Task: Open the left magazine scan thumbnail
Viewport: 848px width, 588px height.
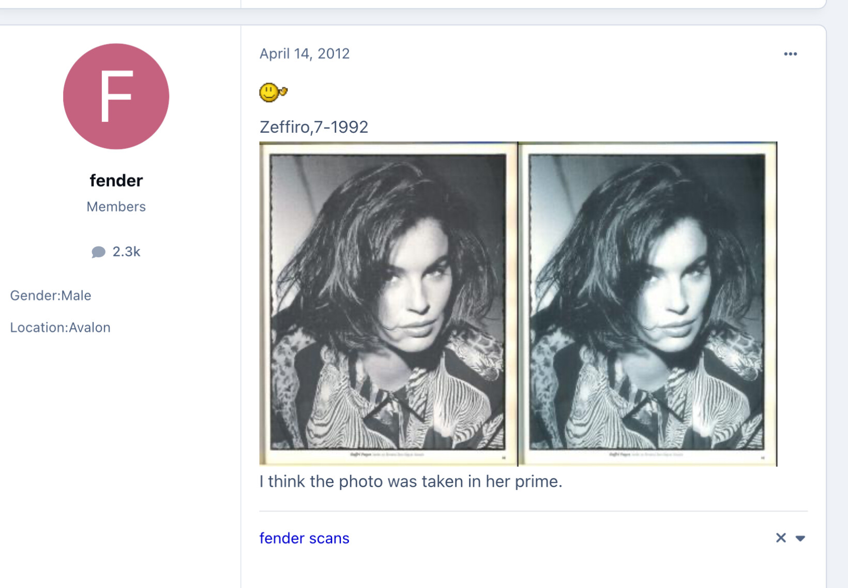Action: [388, 303]
